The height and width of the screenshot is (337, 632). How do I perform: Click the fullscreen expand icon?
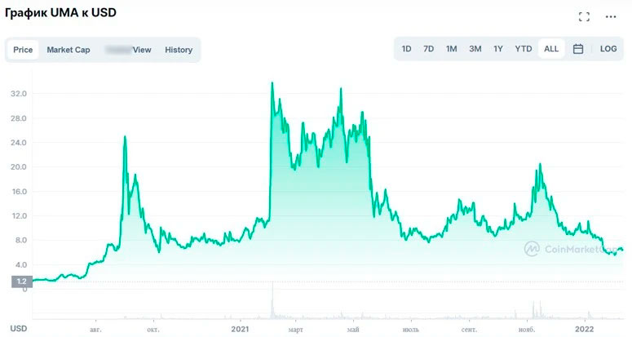pos(584,16)
